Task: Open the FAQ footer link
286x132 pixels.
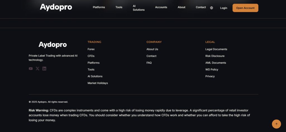Action: click(149, 63)
